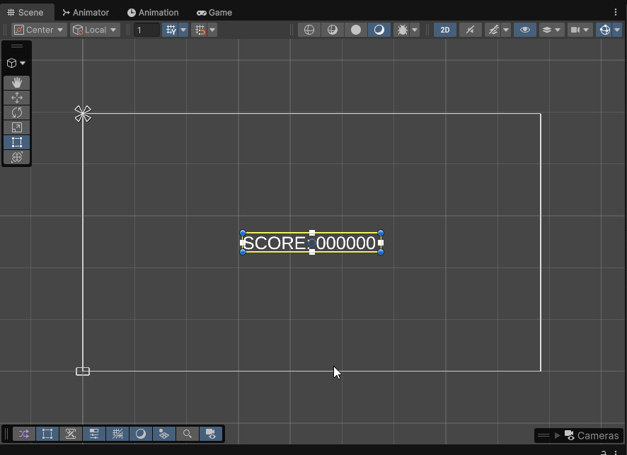This screenshot has width=627, height=455.
Task: Click the shaded sphere icon in bottom bar
Action: (140, 434)
